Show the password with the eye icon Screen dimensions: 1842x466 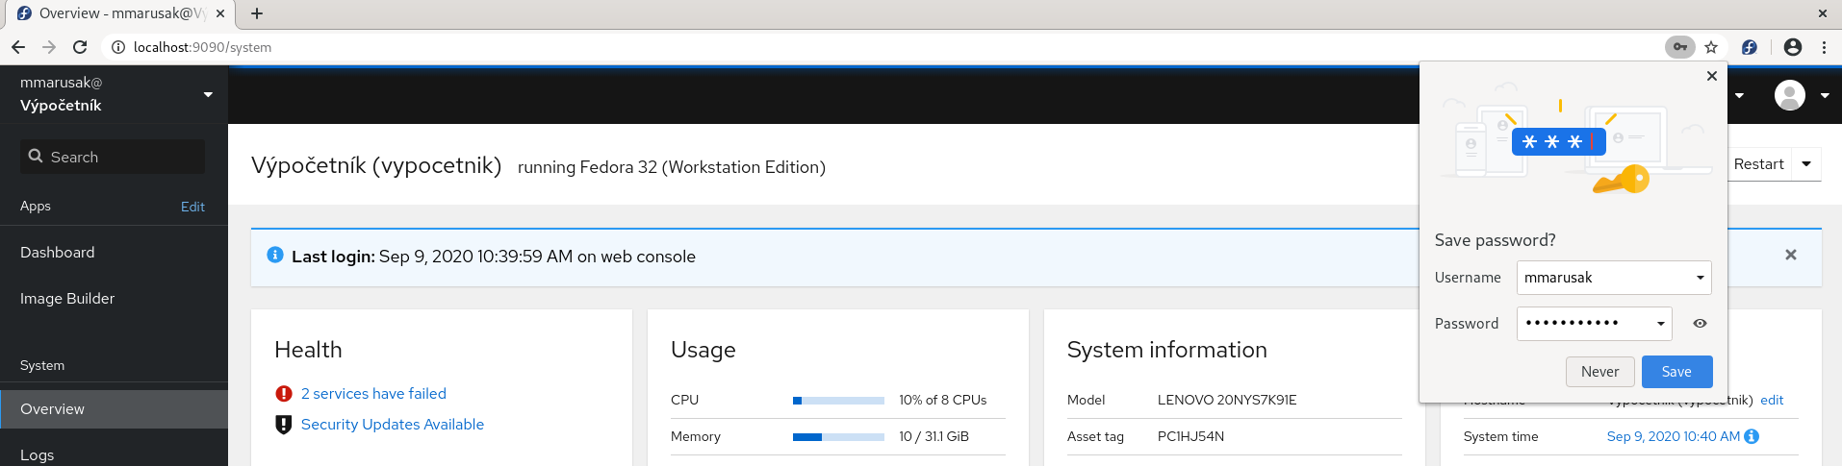(x=1700, y=324)
